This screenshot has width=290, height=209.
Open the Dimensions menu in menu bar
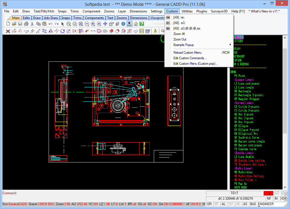click(138, 11)
